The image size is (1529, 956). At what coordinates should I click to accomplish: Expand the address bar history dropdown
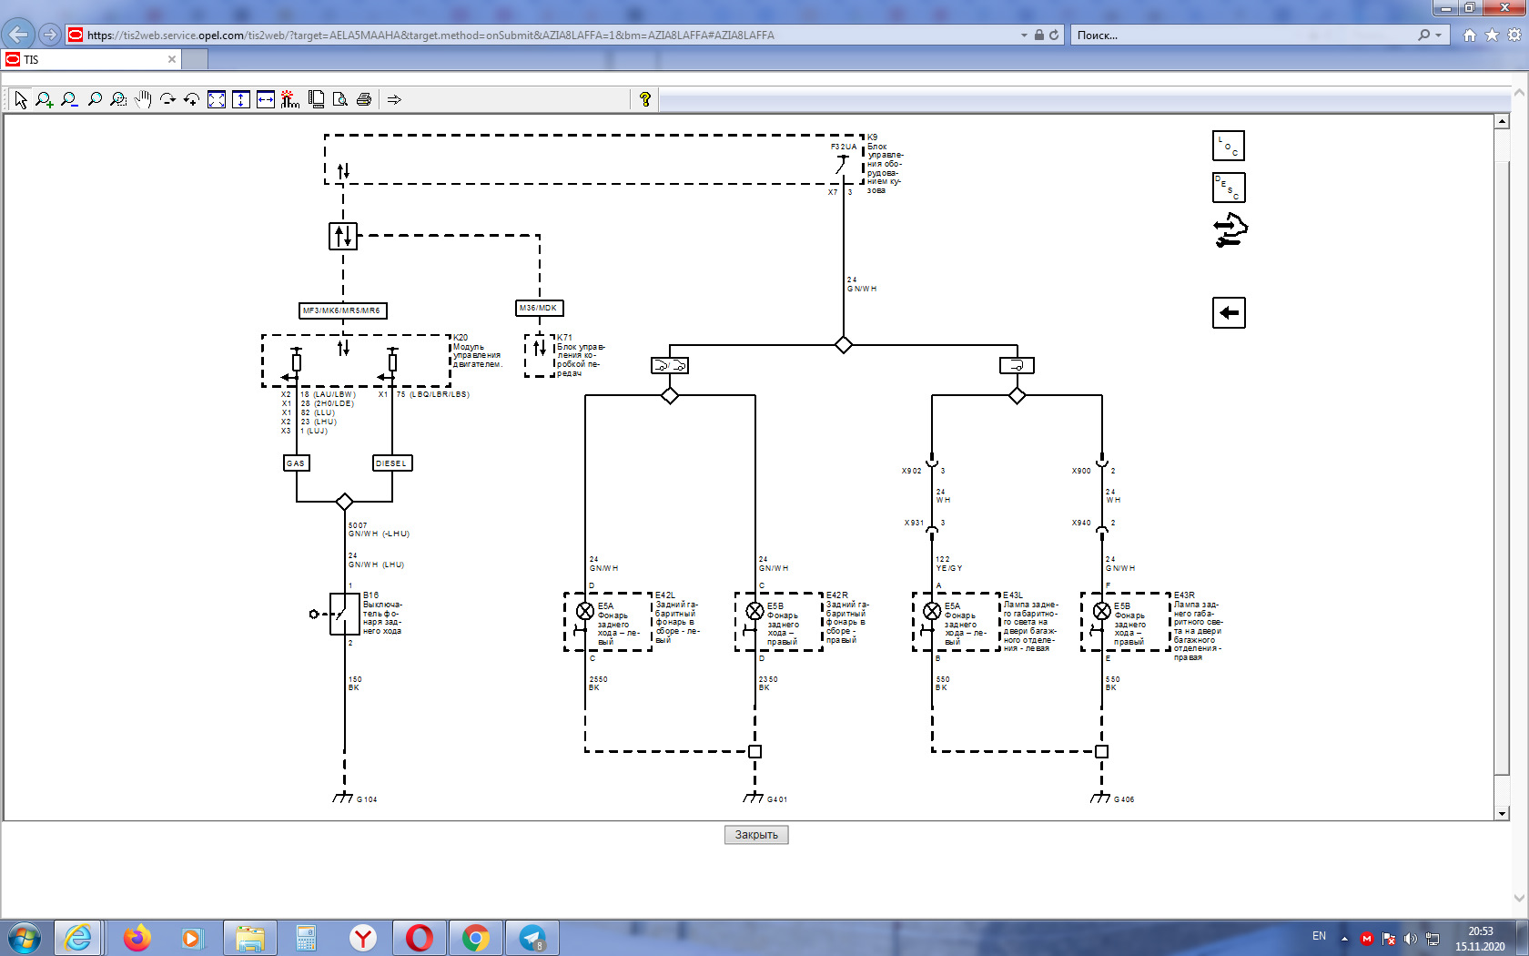pyautogui.click(x=1024, y=35)
